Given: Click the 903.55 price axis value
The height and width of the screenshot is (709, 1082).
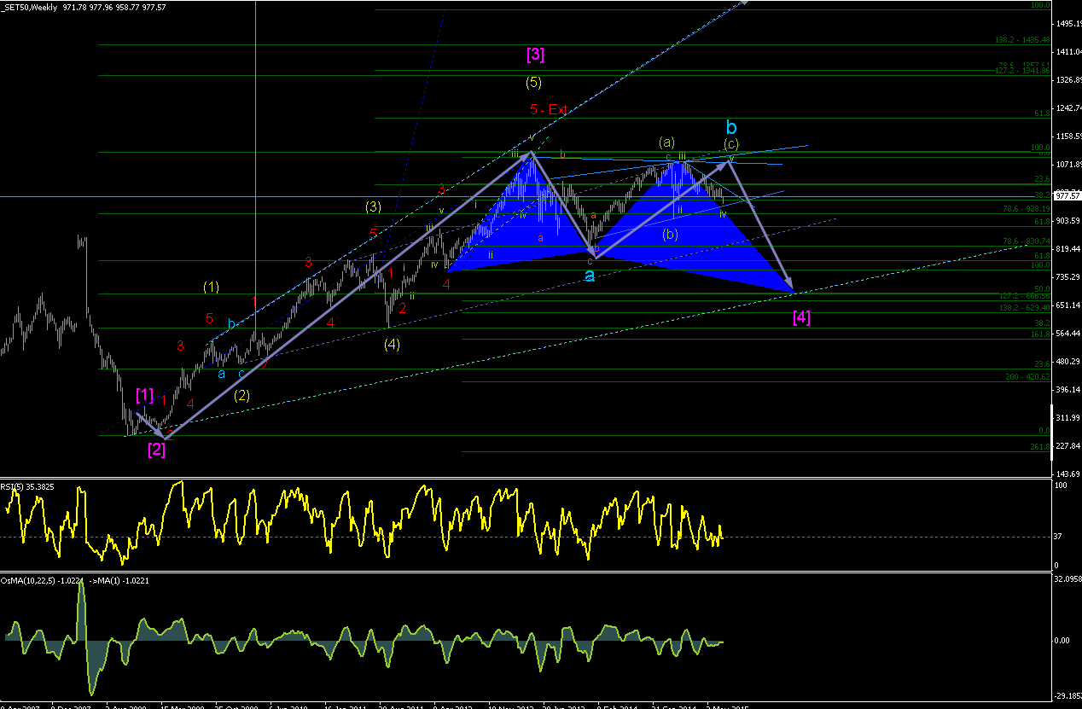Looking at the screenshot, I should click(1067, 221).
